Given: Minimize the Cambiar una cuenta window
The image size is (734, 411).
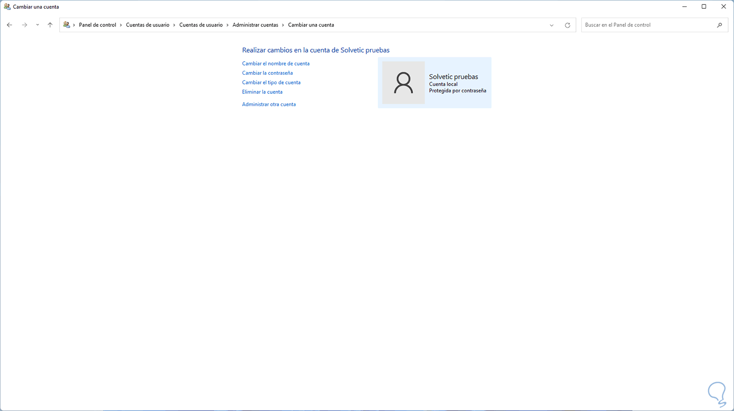Looking at the screenshot, I should point(685,7).
